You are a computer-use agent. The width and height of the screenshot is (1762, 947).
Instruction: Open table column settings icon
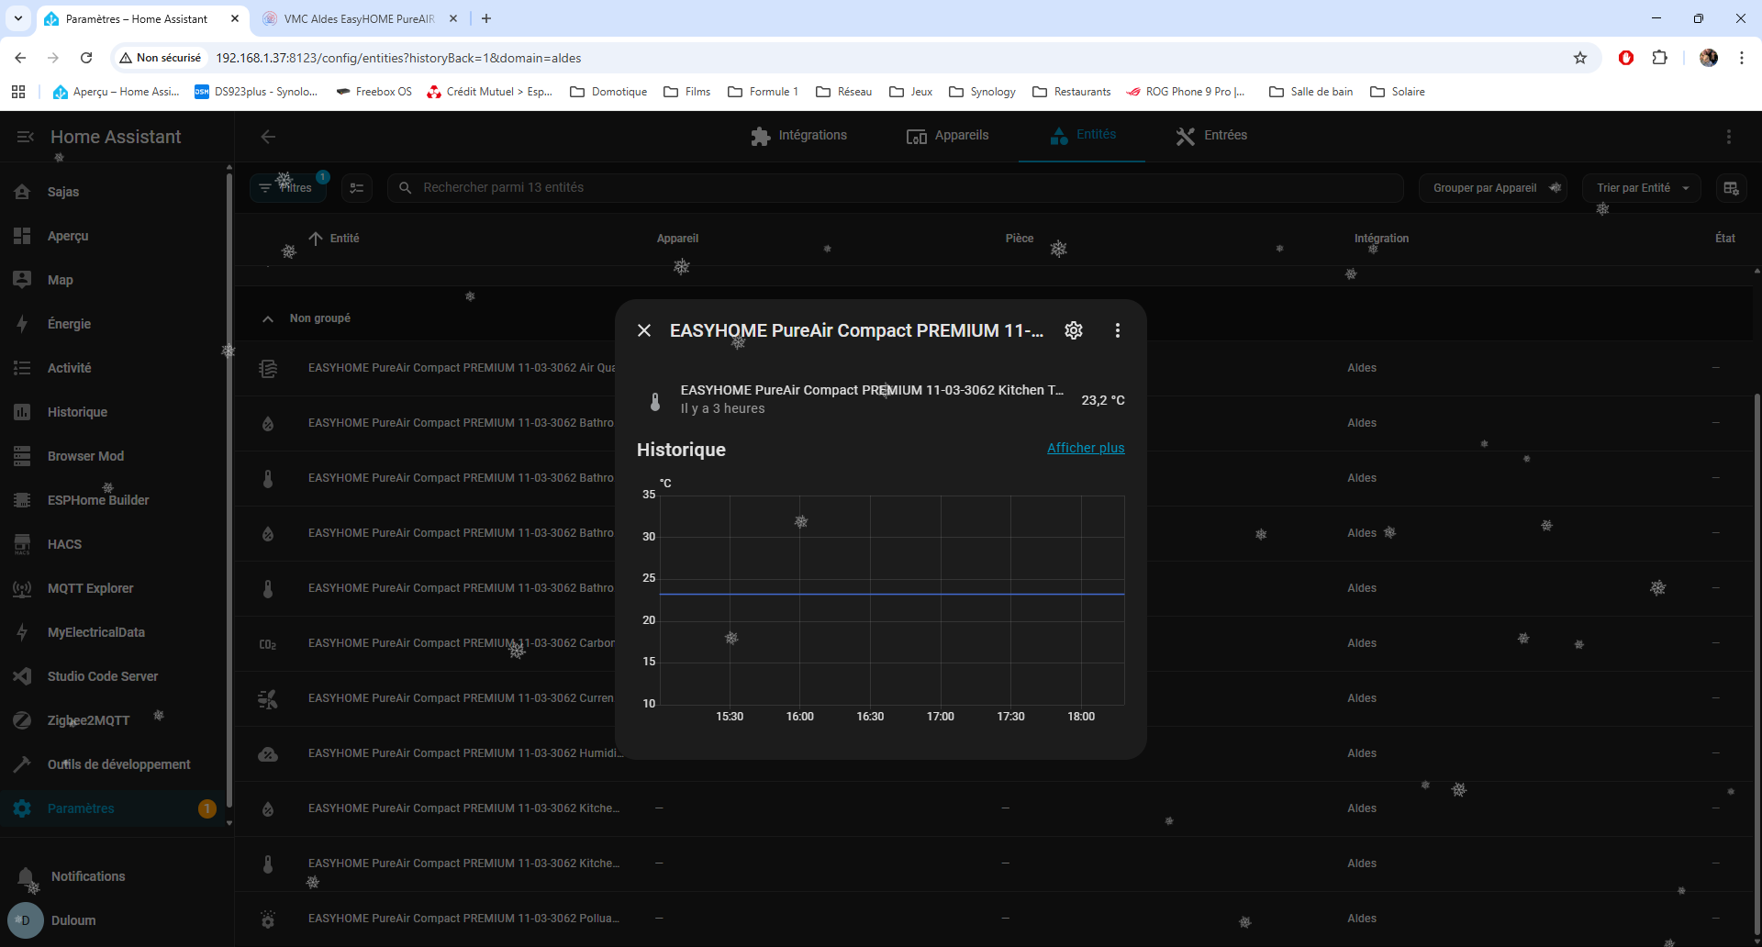click(x=1732, y=188)
